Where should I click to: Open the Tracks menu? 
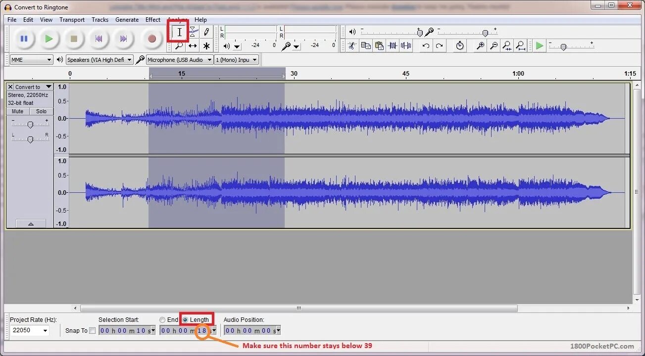point(99,20)
